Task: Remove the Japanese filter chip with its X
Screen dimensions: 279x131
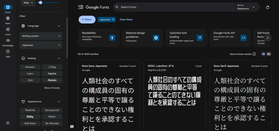Action: (113, 20)
